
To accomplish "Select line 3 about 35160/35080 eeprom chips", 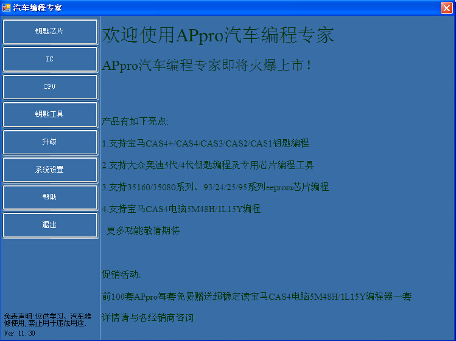I will click(x=215, y=187).
